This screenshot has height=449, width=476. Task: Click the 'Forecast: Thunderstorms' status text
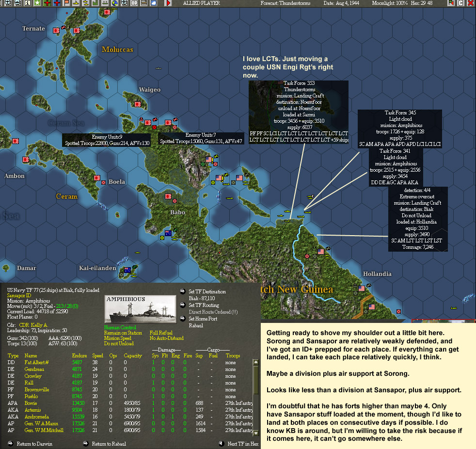[286, 3]
